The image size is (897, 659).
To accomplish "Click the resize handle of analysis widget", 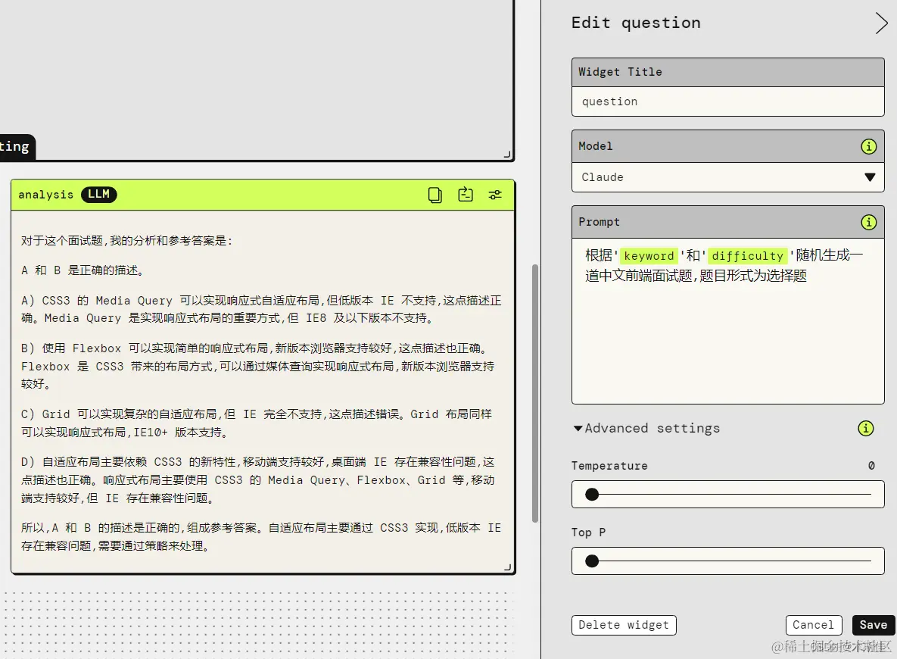I will 507,567.
